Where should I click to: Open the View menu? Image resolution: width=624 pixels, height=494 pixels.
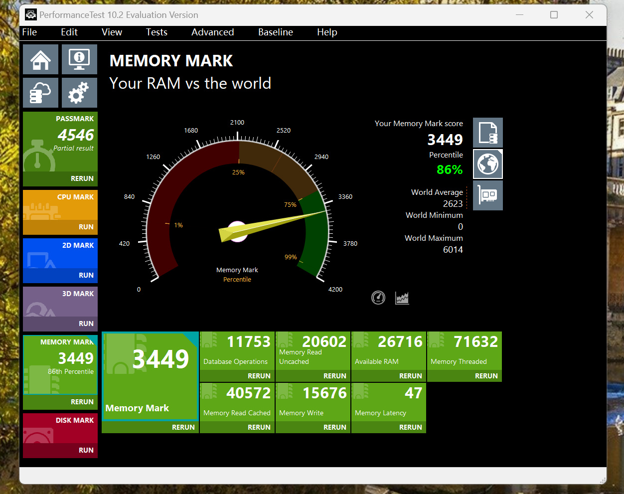click(x=112, y=32)
